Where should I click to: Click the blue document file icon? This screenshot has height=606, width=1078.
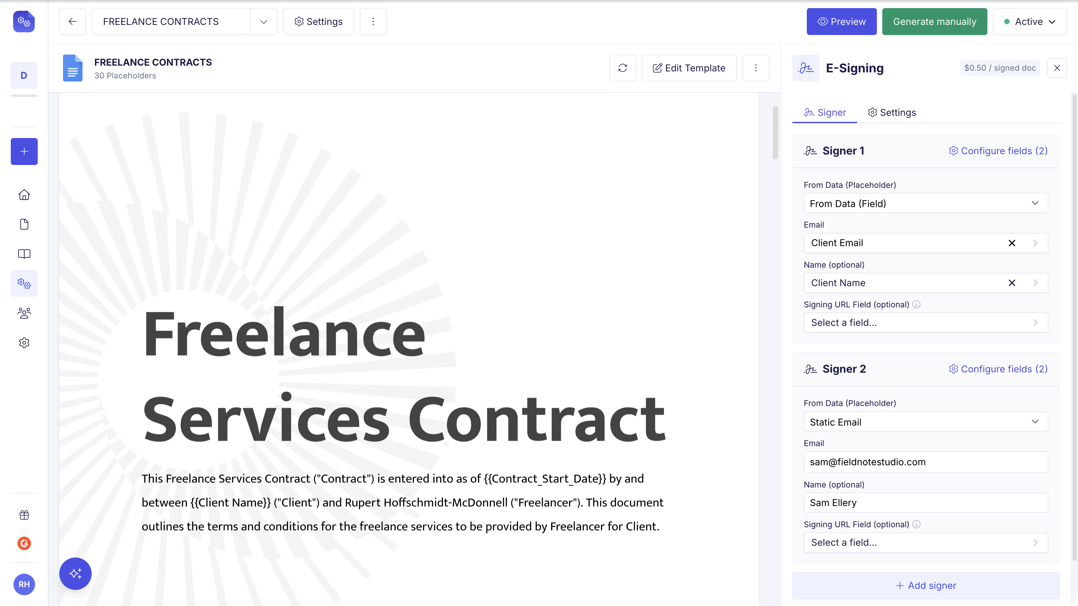(72, 68)
